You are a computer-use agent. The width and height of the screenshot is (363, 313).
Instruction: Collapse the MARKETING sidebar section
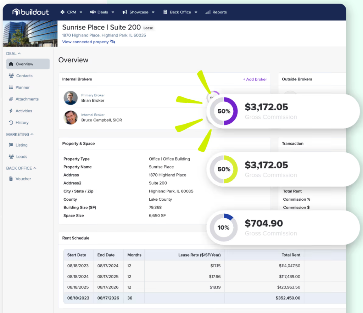pyautogui.click(x=20, y=134)
